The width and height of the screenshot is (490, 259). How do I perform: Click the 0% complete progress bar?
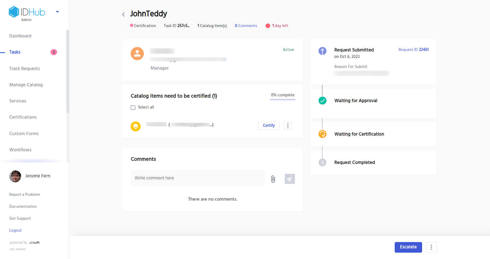coord(283,99)
